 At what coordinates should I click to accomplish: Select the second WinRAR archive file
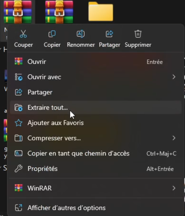pos(59,12)
